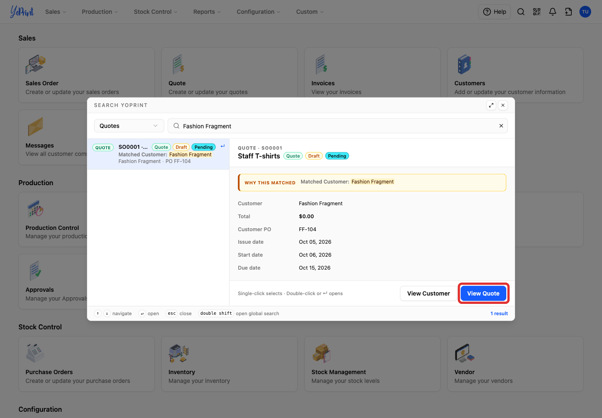The width and height of the screenshot is (602, 418).
Task: Click the Issue date value Oct 05, 2026
Action: (315, 242)
